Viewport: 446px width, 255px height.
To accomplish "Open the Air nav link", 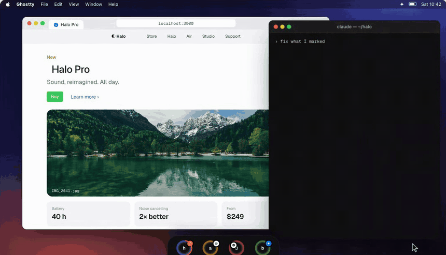I will click(x=189, y=36).
